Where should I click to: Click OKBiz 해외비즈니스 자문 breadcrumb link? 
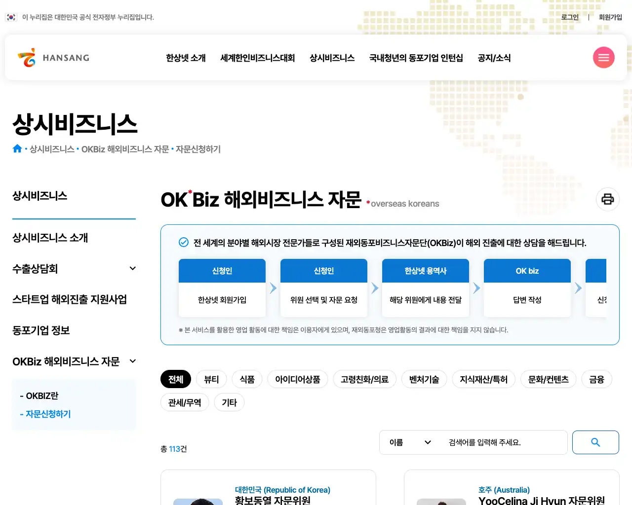(x=125, y=149)
